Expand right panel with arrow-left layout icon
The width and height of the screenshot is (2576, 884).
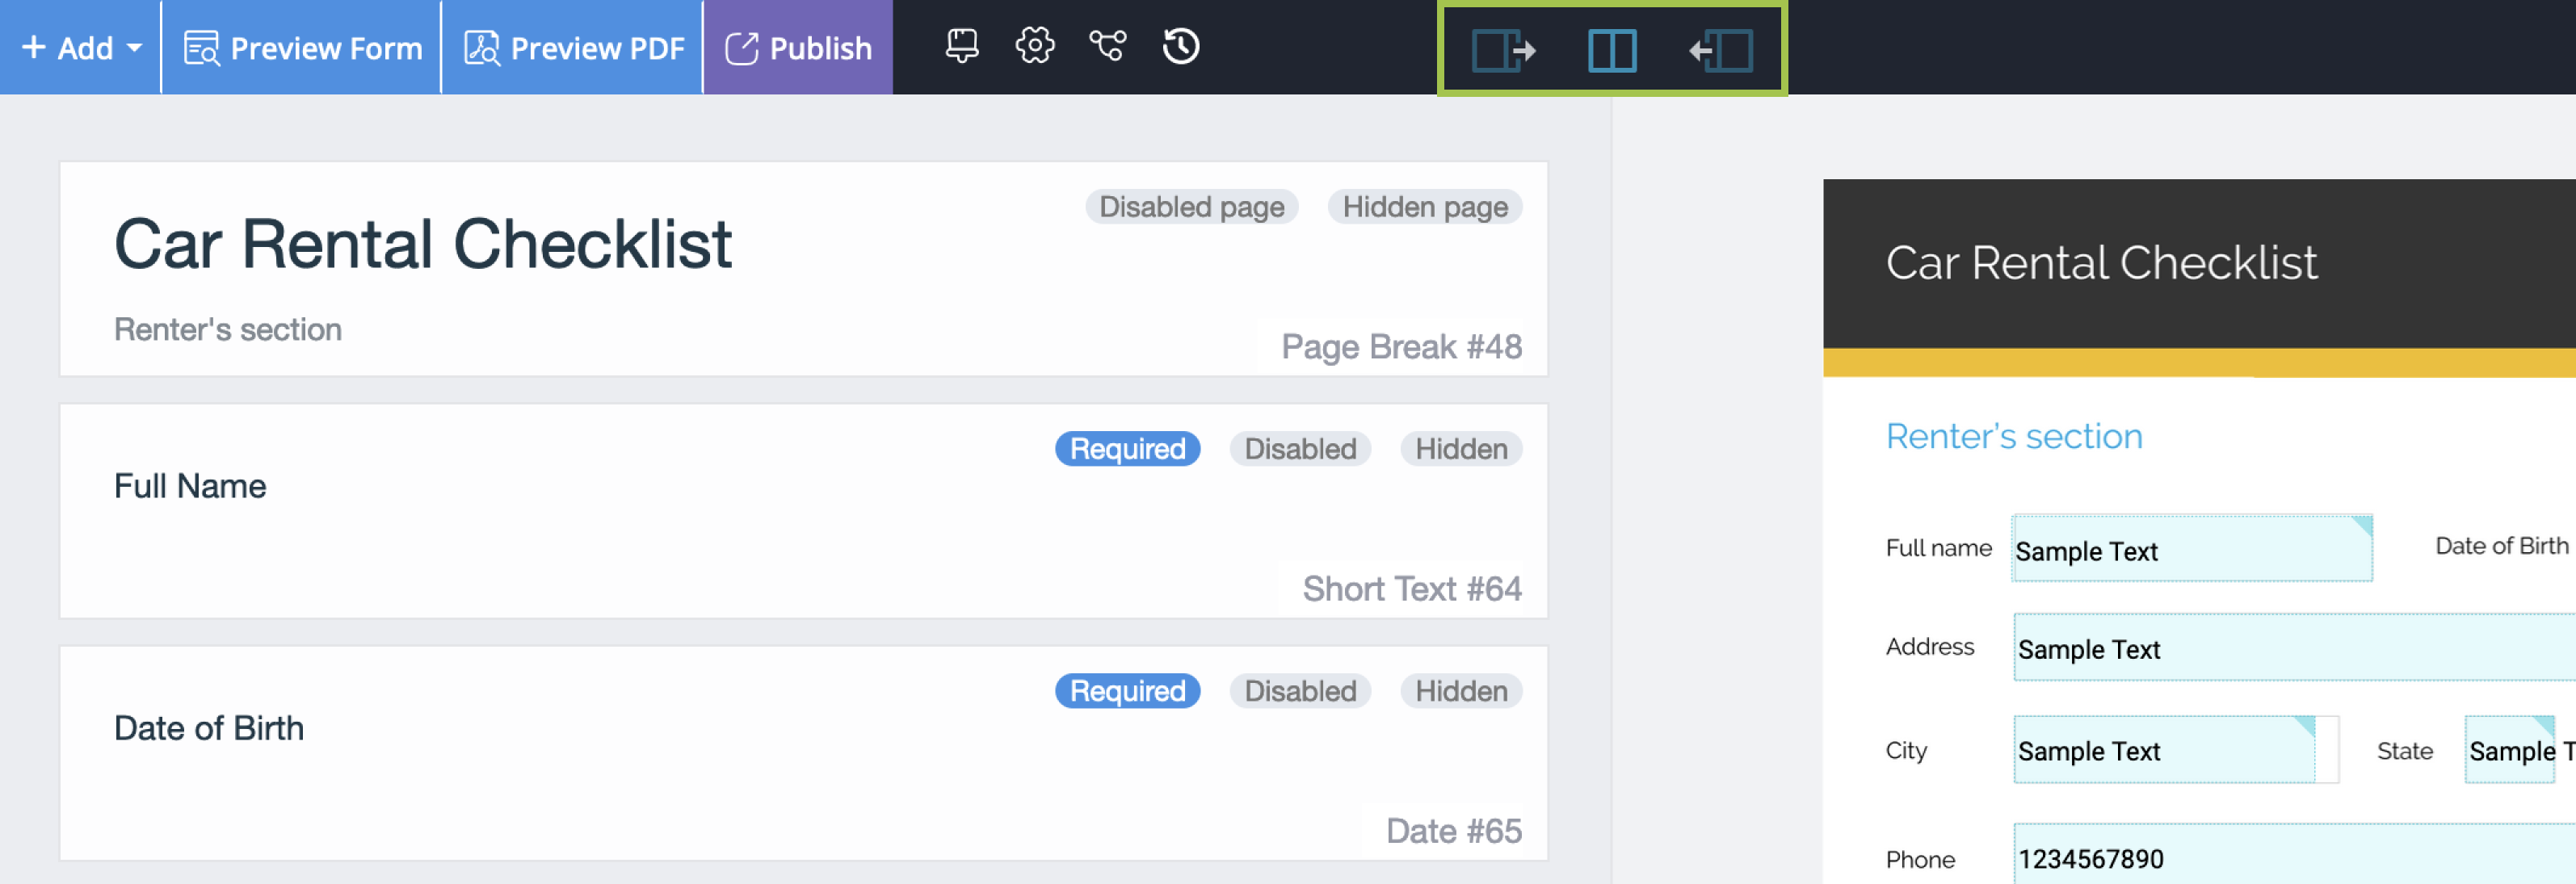tap(1721, 50)
